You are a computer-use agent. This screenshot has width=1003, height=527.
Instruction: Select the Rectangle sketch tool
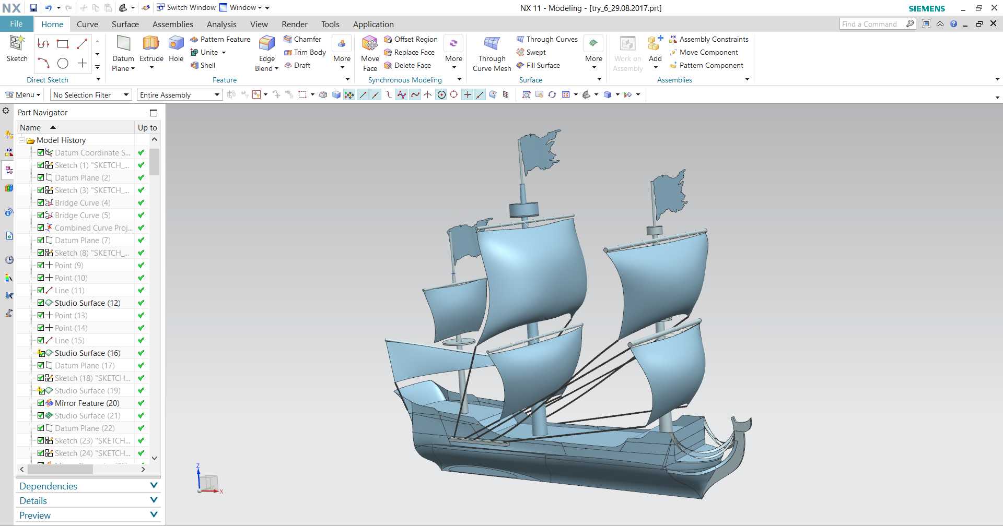(63, 44)
